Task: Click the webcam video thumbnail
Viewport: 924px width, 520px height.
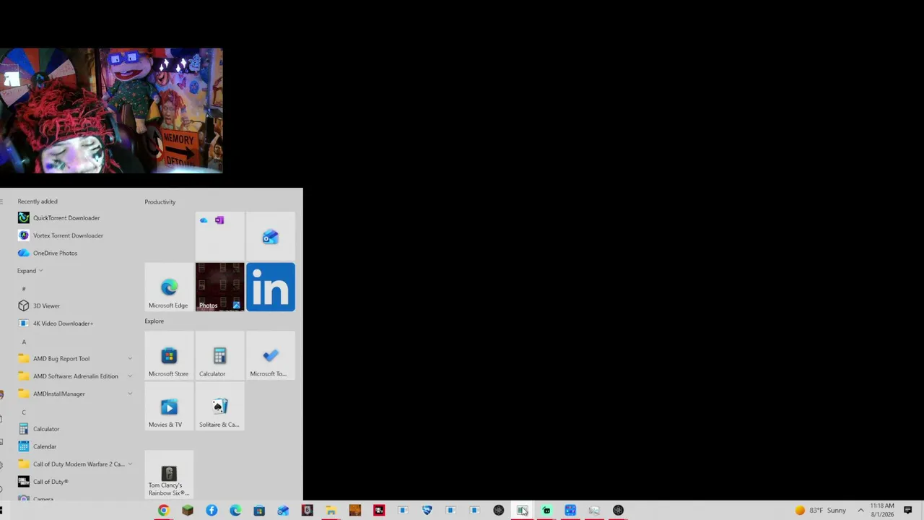Action: point(111,111)
